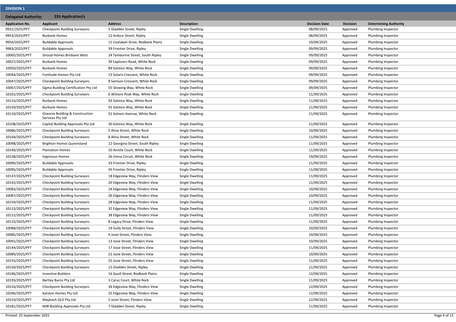Click applicant Bartley Burns Pty Ltd
This screenshot has width=456, height=322.
tap(59, 280)
